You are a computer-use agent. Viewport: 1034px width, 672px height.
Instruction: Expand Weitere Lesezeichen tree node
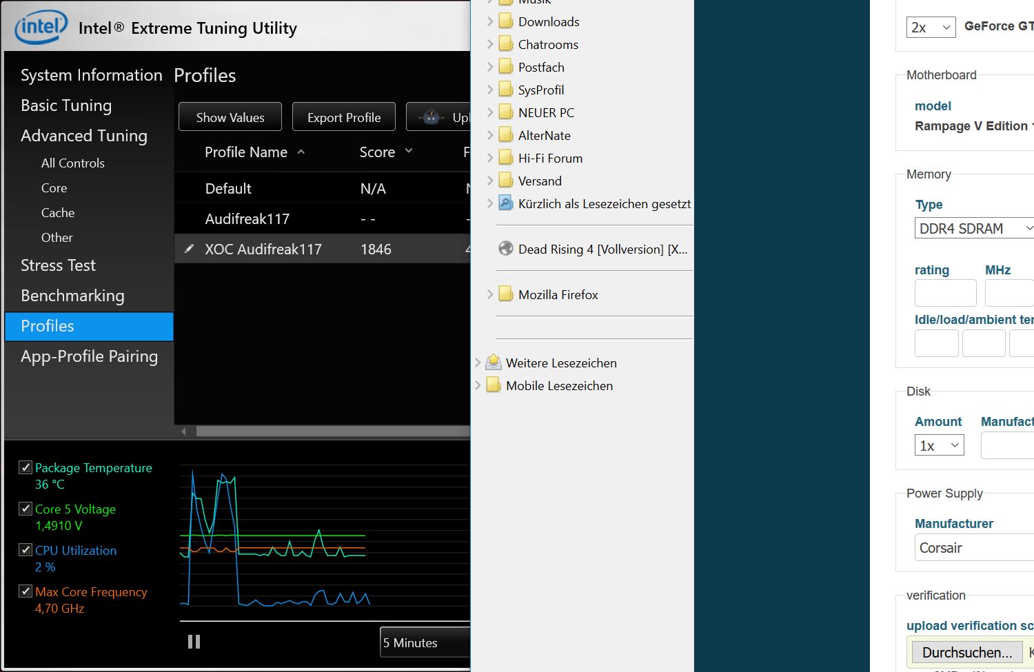pyautogui.click(x=478, y=363)
